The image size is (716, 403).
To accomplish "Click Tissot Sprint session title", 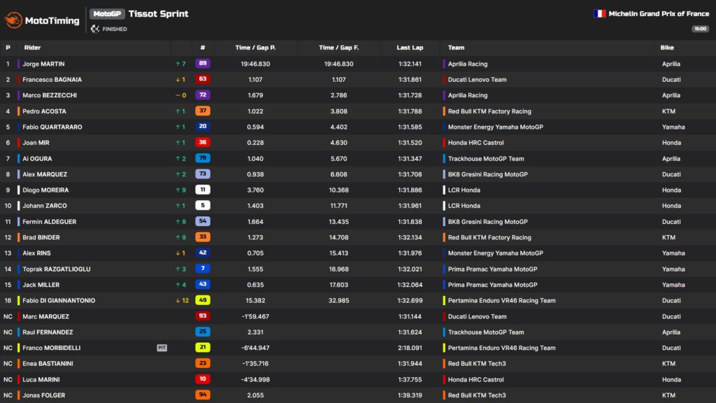I will pyautogui.click(x=159, y=14).
